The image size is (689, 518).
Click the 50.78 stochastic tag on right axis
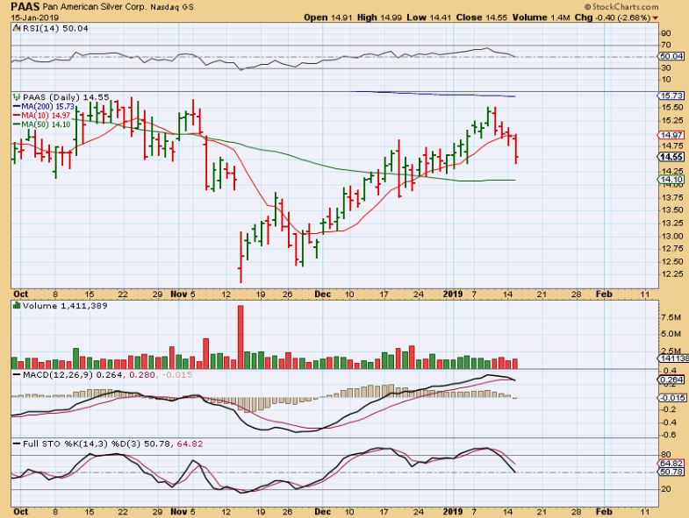tap(671, 472)
